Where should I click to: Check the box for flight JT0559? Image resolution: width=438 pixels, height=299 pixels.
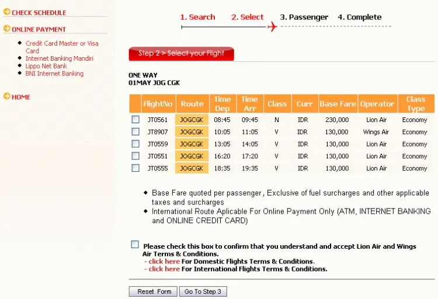pos(135,144)
